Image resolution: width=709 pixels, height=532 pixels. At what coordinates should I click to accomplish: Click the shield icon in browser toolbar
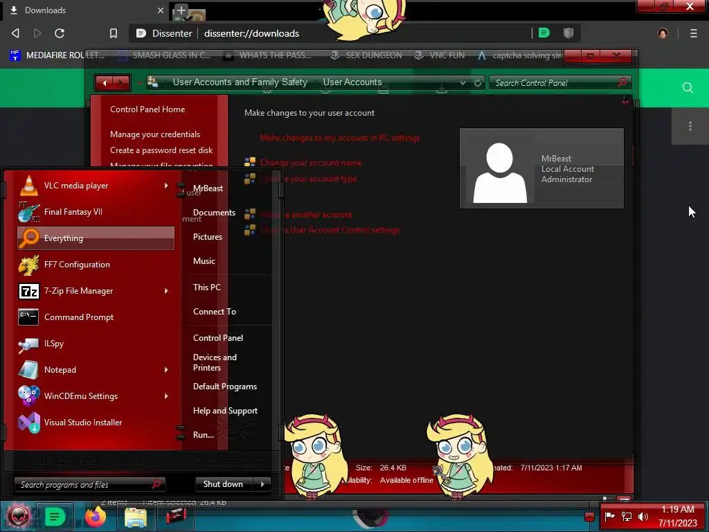pyautogui.click(x=568, y=33)
